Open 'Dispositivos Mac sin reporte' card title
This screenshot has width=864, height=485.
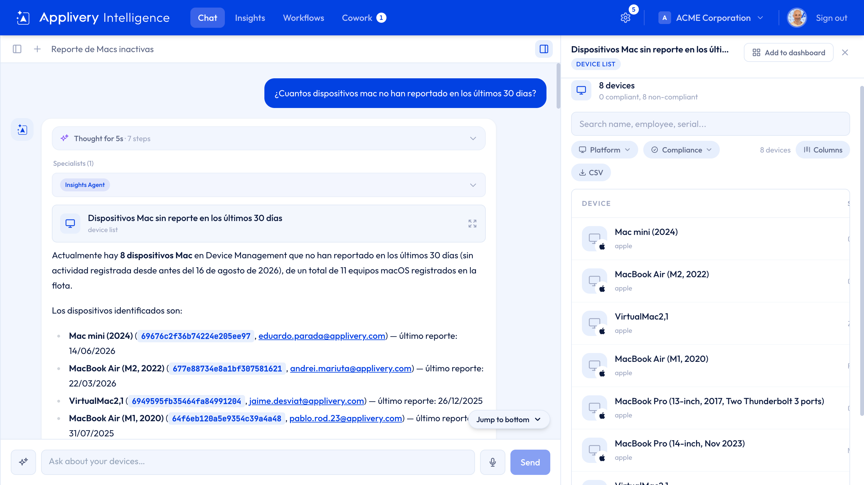[185, 218]
